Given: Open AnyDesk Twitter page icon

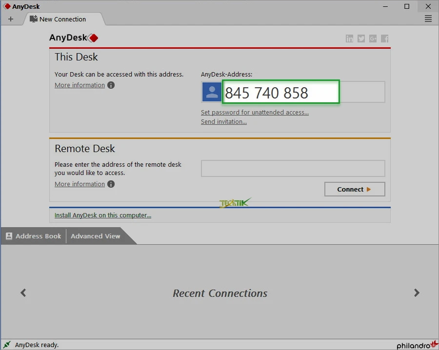Looking at the screenshot, I should pyautogui.click(x=361, y=39).
